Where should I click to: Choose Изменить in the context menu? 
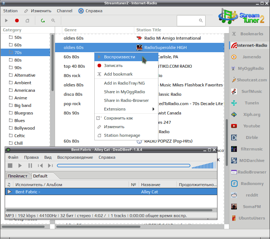pos(126,127)
